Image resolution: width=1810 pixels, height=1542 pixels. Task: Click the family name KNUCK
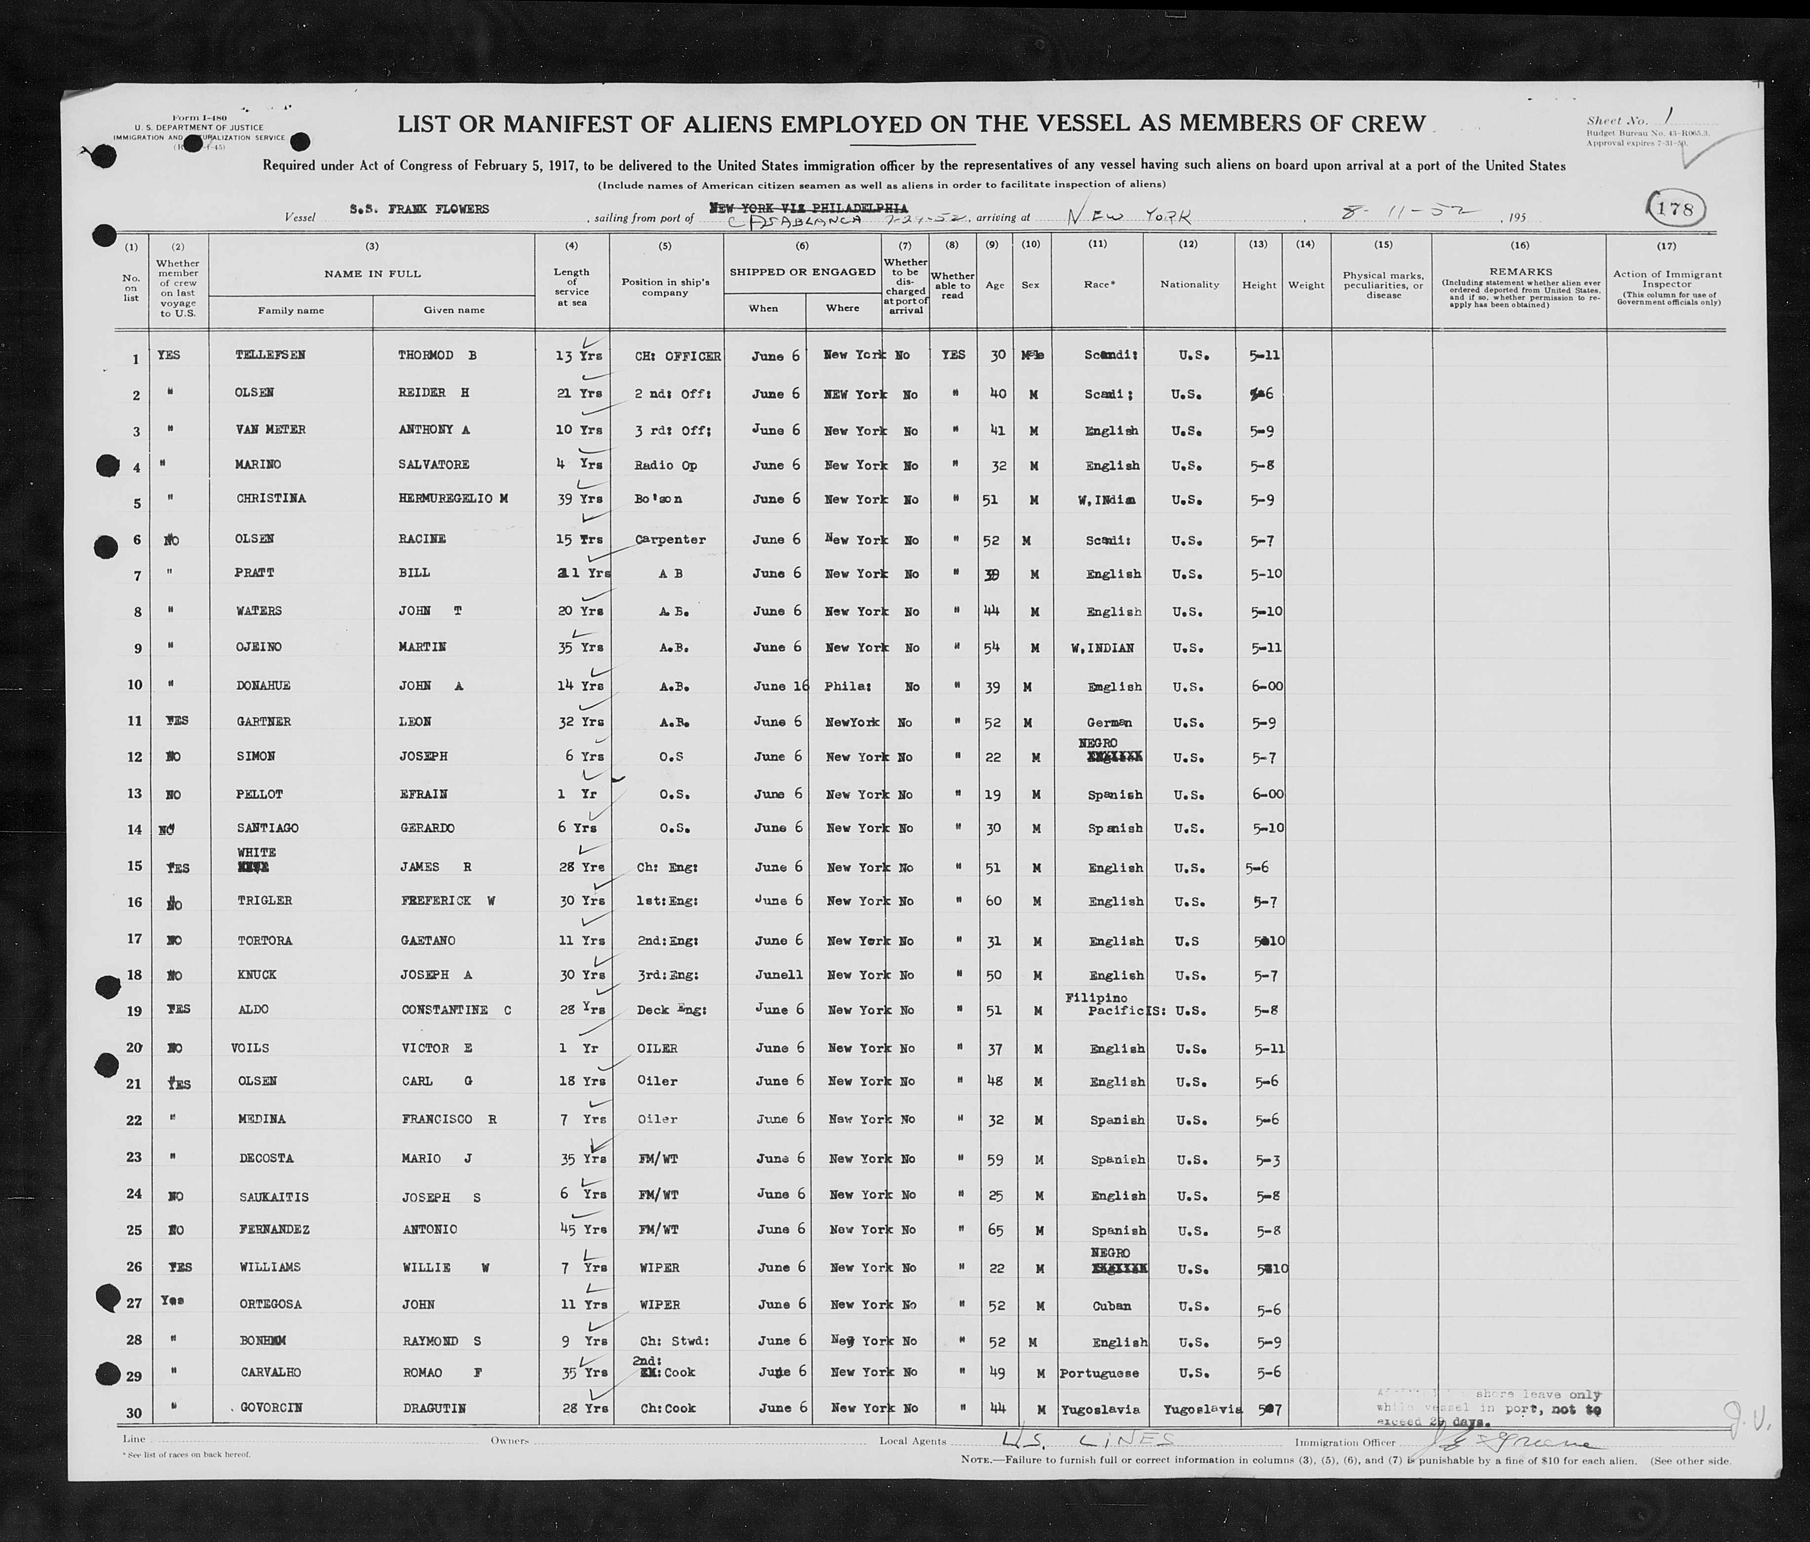click(x=258, y=974)
